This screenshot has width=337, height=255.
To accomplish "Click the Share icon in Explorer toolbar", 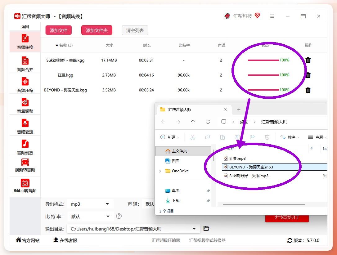I will [252, 137].
